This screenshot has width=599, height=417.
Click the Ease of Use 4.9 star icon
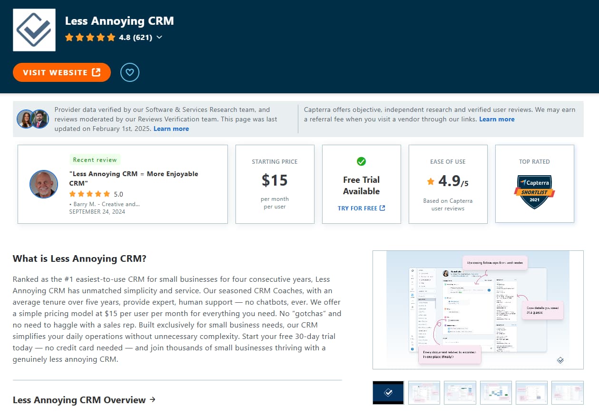click(x=431, y=181)
